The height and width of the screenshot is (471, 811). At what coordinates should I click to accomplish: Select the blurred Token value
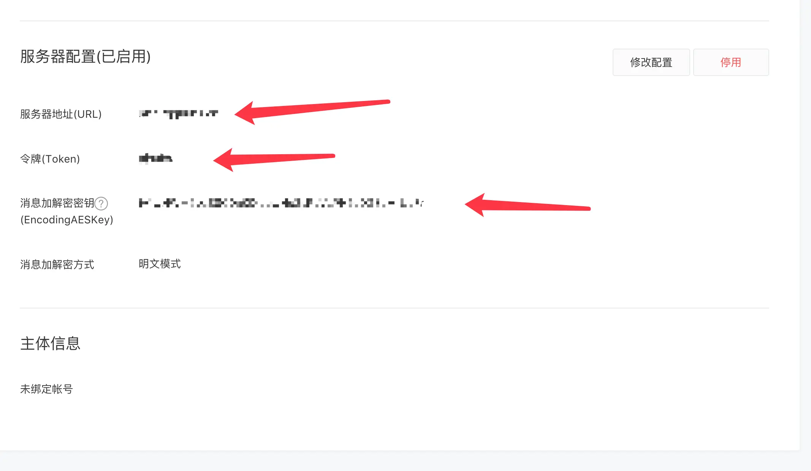click(x=155, y=158)
